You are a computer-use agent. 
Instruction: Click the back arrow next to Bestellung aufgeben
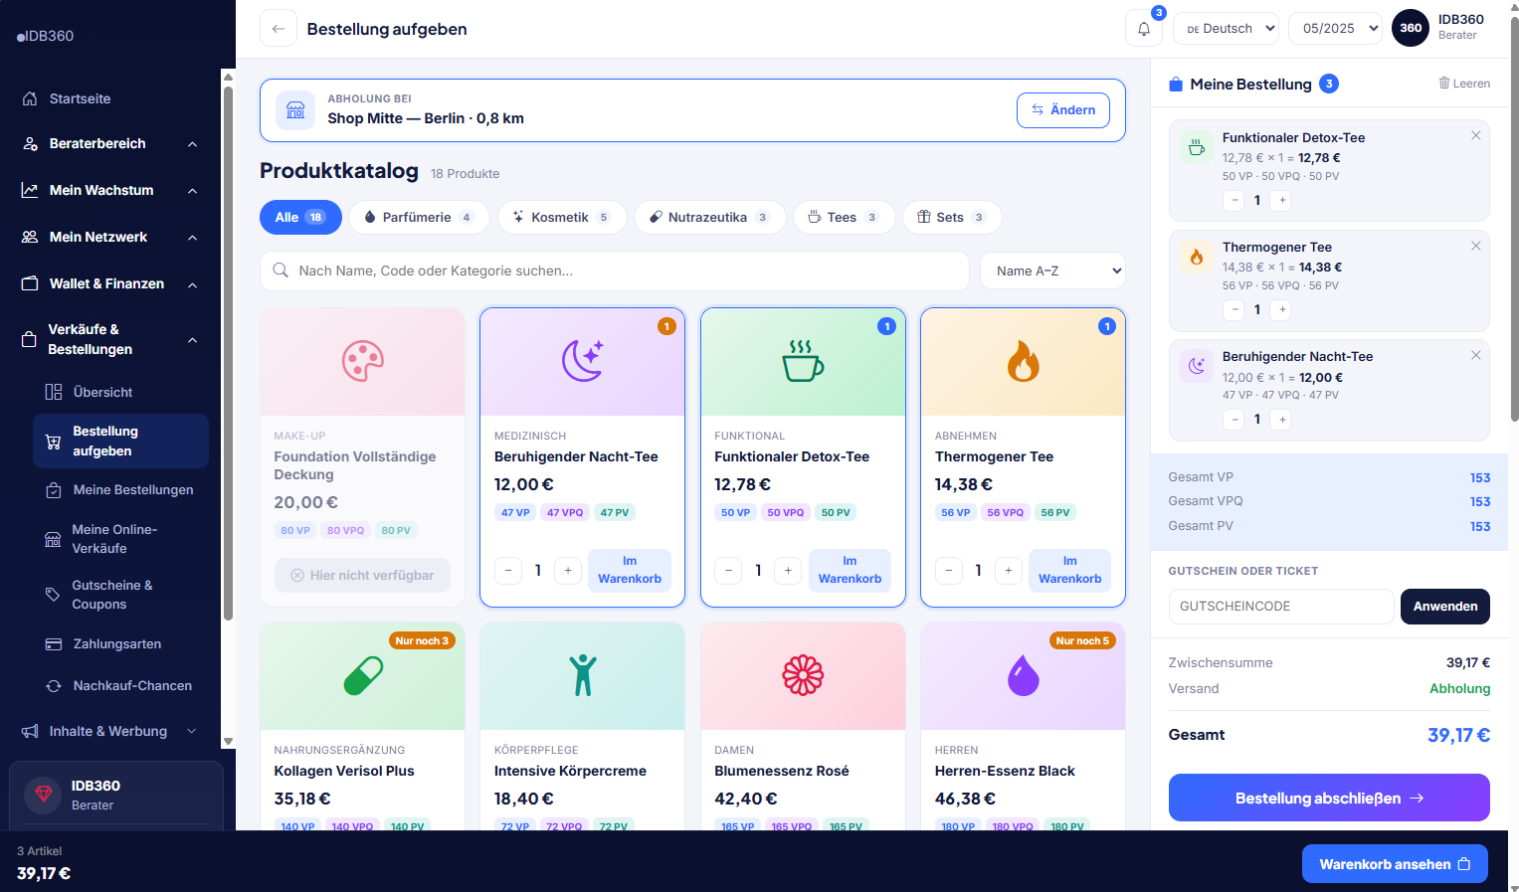tap(279, 29)
